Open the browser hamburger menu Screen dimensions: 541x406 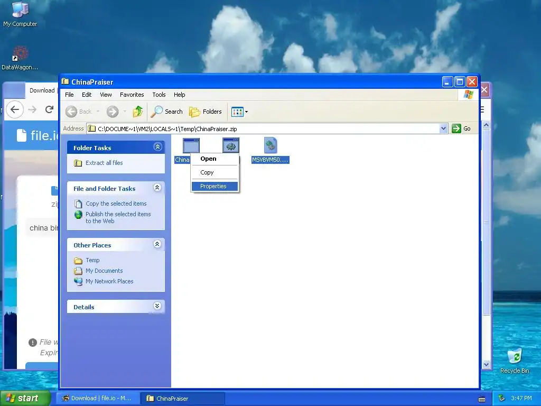482,110
